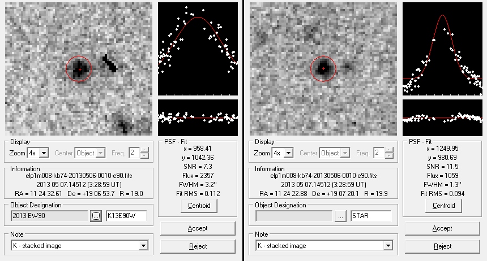Click the circled object in left image

point(79,69)
